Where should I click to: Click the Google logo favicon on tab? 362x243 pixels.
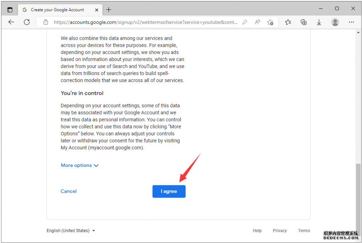[25, 10]
